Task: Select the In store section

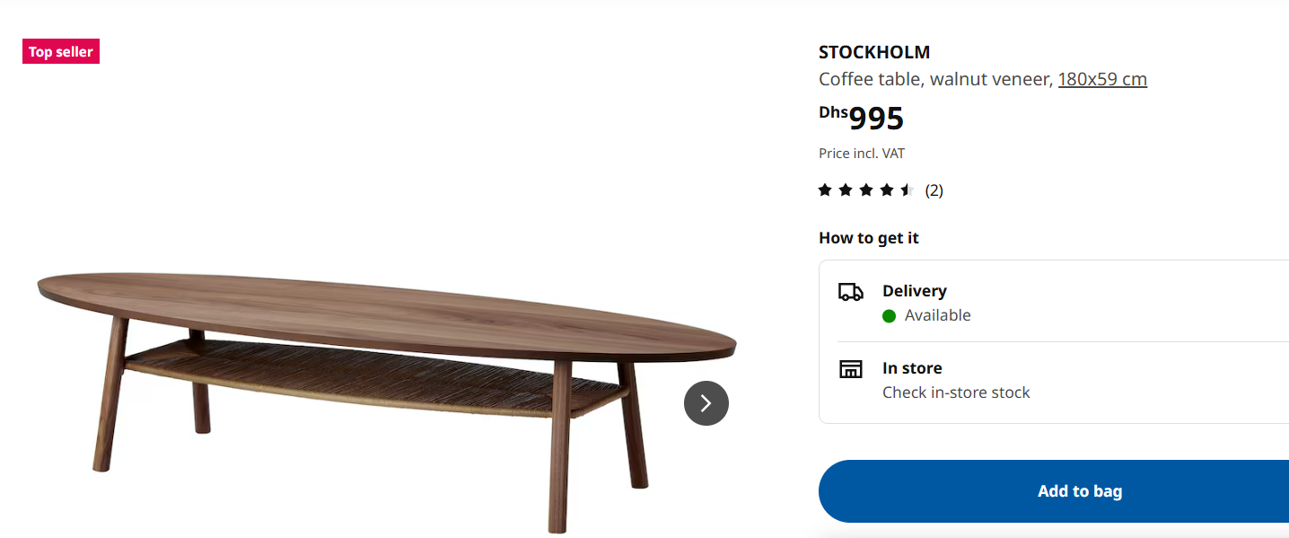Action: coord(912,368)
